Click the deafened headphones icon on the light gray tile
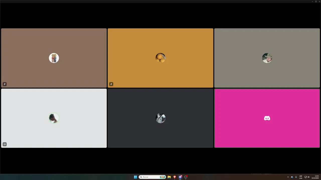Image resolution: width=321 pixels, height=180 pixels. point(5,144)
